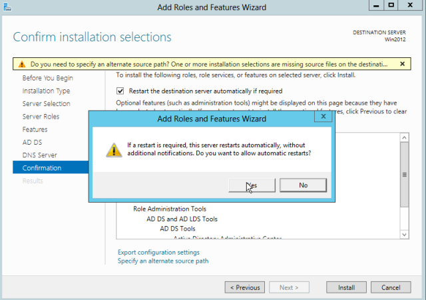Close the restart confirmation dialog with X

pyautogui.click(x=323, y=116)
